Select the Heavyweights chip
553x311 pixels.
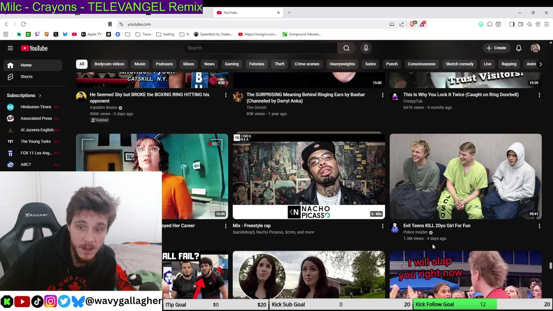(342, 64)
